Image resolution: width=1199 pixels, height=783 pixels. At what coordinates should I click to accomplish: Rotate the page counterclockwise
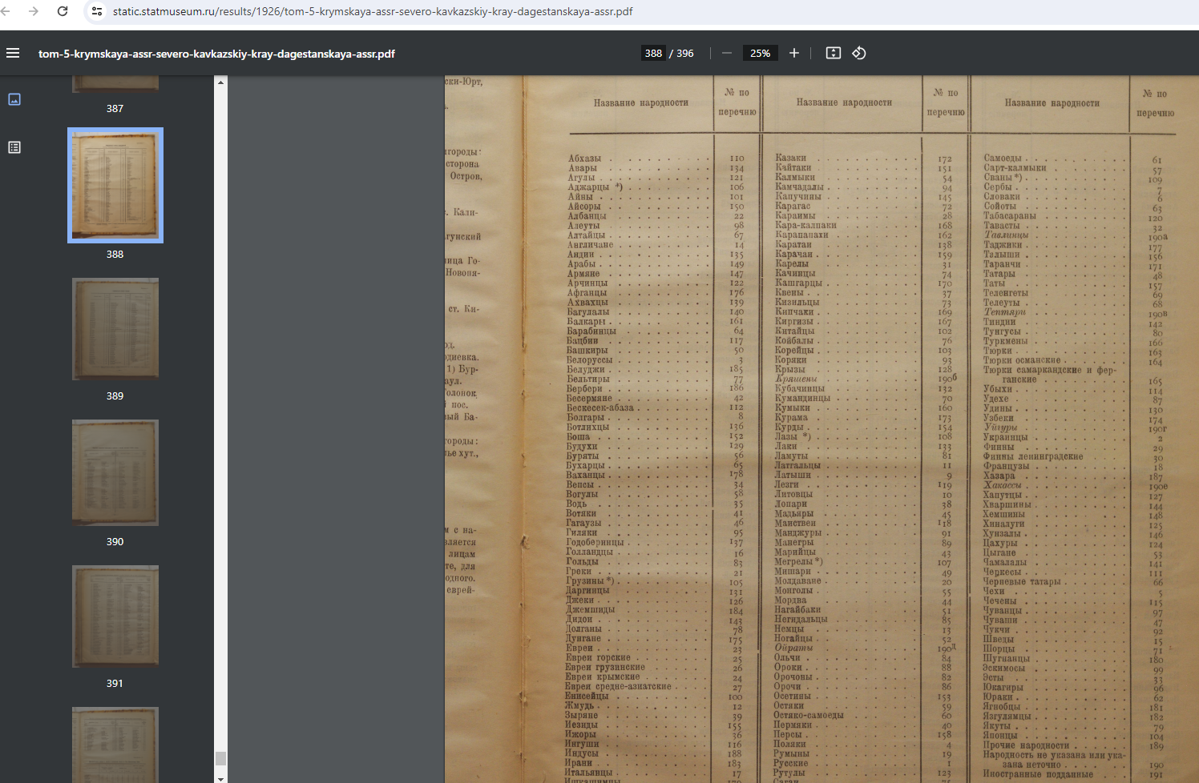(859, 54)
